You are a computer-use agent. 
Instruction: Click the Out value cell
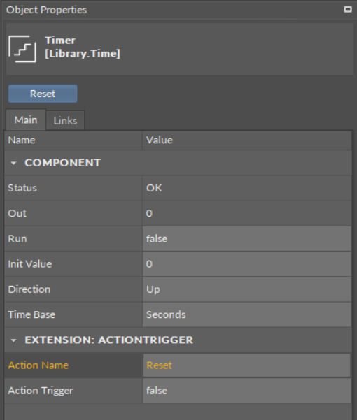click(x=247, y=213)
